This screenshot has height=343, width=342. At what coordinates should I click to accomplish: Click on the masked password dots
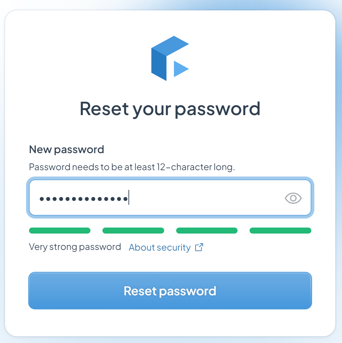[84, 199]
